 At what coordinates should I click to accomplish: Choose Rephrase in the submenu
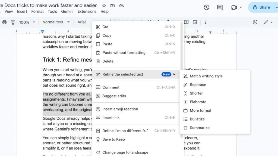coord(215,85)
